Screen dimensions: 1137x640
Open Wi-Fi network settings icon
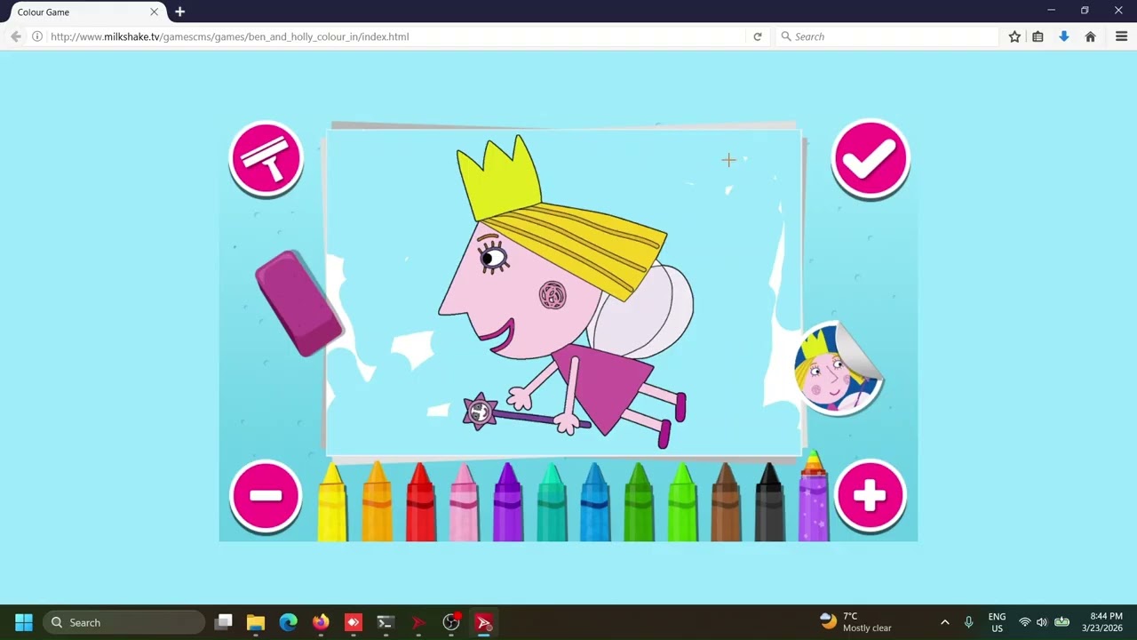(x=1025, y=622)
